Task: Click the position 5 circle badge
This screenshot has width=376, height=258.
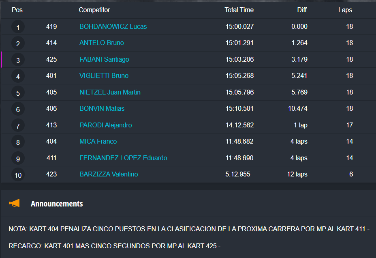Action: [x=18, y=93]
